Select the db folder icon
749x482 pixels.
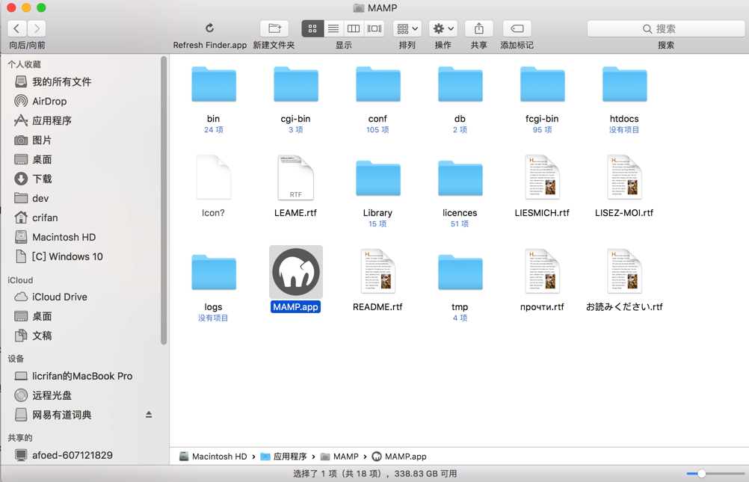pos(460,84)
